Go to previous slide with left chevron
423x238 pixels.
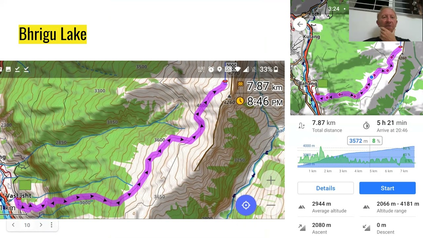point(13,225)
